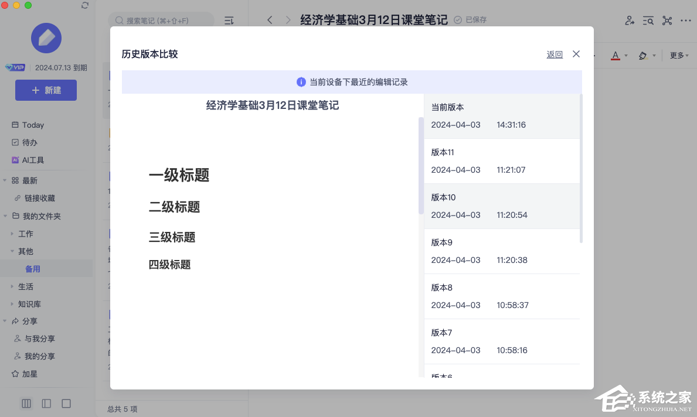Click the preview pane scrollbar
Screen dimensions: 697x417
421,166
